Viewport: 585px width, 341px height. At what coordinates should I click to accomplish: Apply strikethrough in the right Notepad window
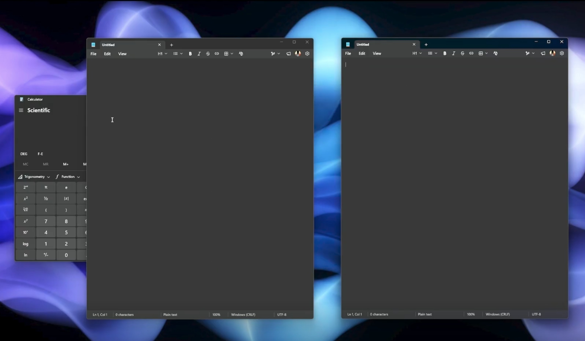(x=462, y=54)
